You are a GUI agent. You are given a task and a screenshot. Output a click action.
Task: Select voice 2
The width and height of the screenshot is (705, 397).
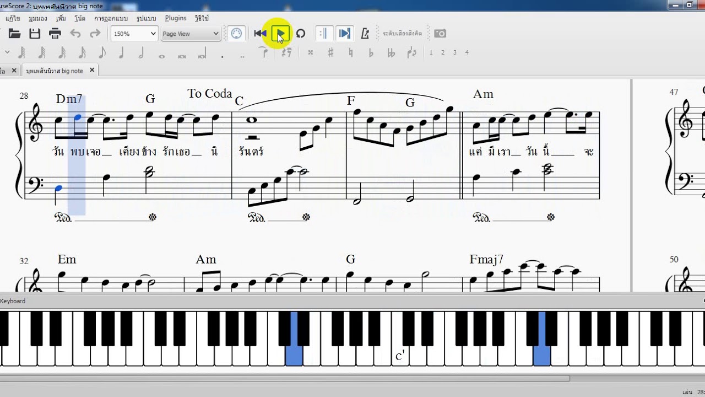443,52
